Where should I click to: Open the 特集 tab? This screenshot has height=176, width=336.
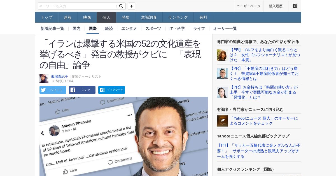126,17
